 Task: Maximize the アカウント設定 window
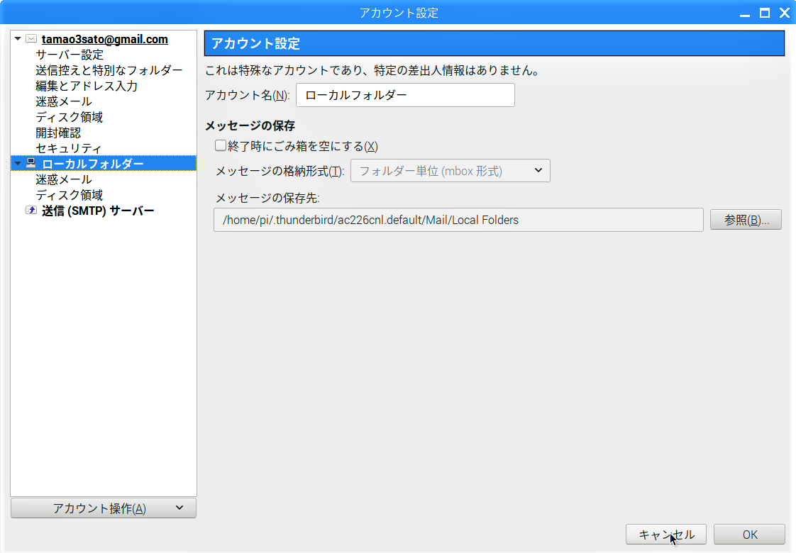tap(765, 13)
